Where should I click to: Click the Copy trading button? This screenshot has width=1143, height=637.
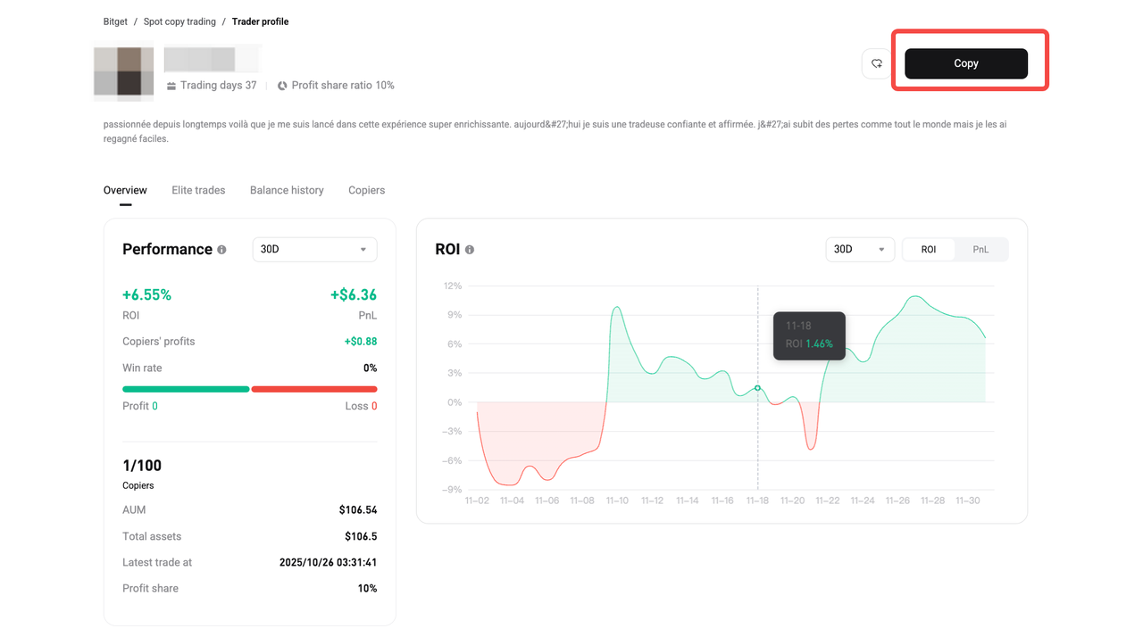(x=965, y=62)
